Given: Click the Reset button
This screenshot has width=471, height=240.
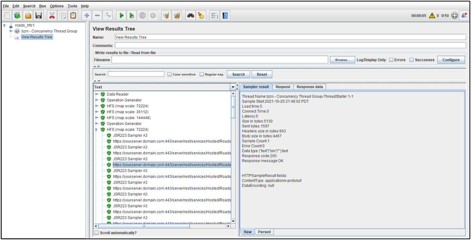Looking at the screenshot, I should [262, 74].
